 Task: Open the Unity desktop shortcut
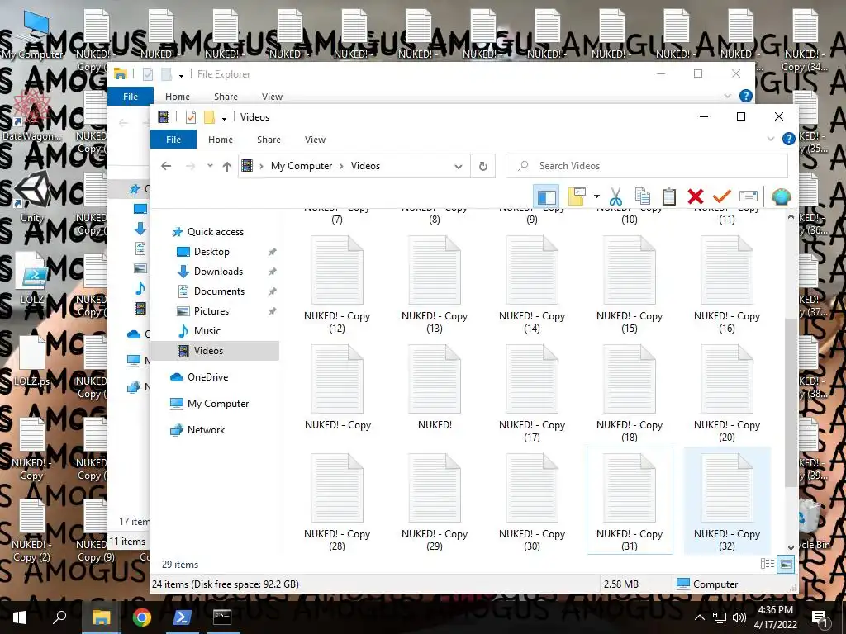tap(32, 197)
